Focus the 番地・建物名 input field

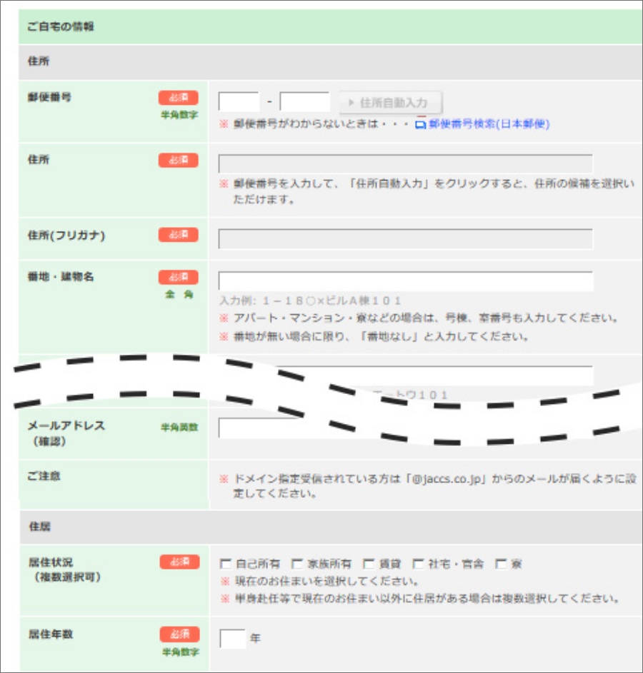tap(405, 281)
